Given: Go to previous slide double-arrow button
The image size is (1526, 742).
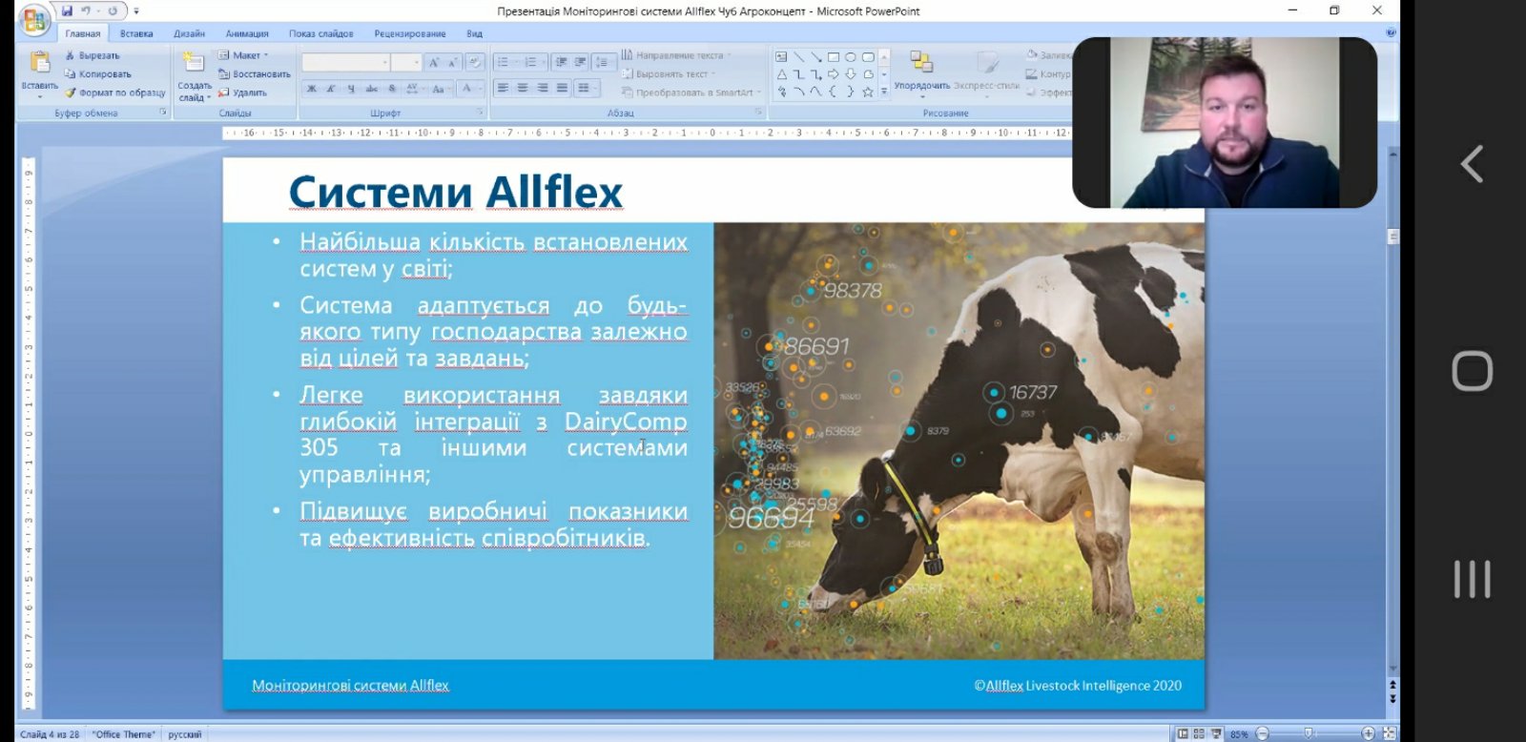Looking at the screenshot, I should [1392, 685].
